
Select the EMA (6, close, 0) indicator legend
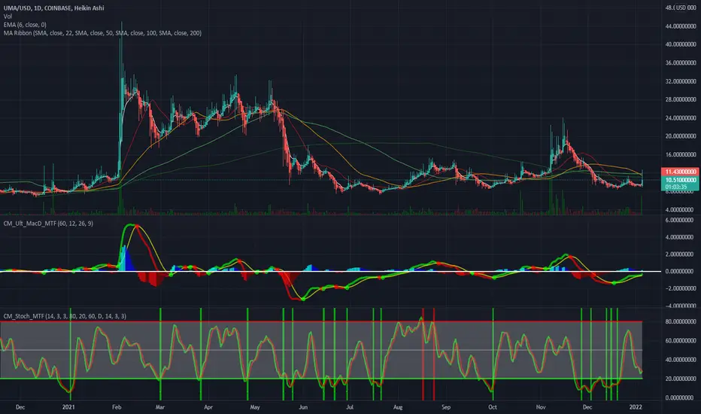pyautogui.click(x=25, y=25)
